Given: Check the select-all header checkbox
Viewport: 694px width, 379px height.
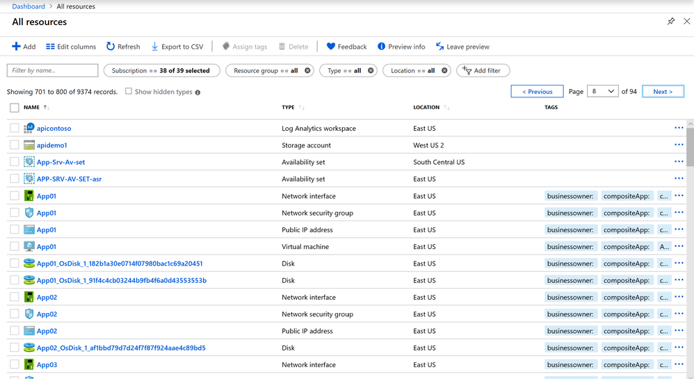Looking at the screenshot, I should point(14,108).
